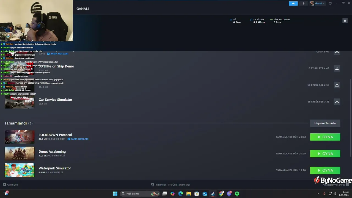
Task: Open the Windows Start menu
Action: [x=115, y=194]
